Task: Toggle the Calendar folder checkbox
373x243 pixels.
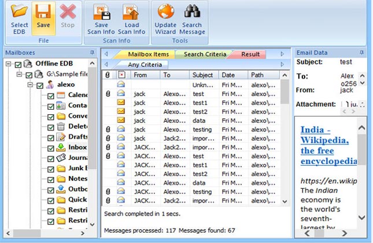Action: point(51,96)
